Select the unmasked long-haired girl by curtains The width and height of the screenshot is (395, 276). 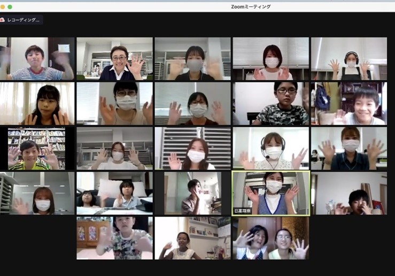pyautogui.click(x=37, y=103)
